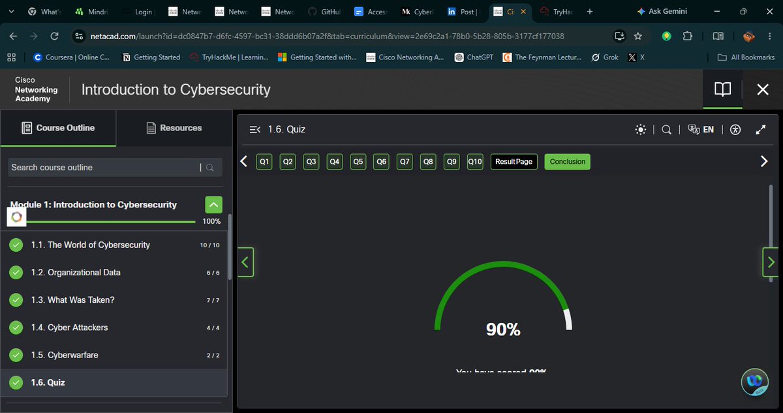The height and width of the screenshot is (413, 783).
Task: Open new tab with plus button
Action: tap(590, 12)
